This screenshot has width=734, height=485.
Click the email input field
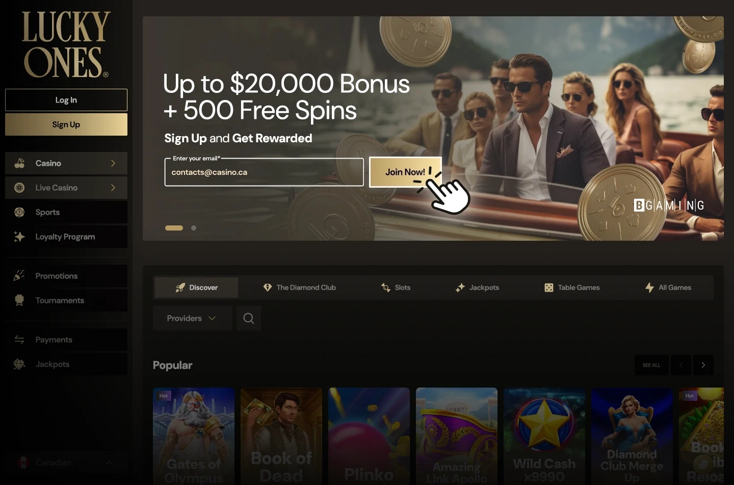(x=264, y=172)
